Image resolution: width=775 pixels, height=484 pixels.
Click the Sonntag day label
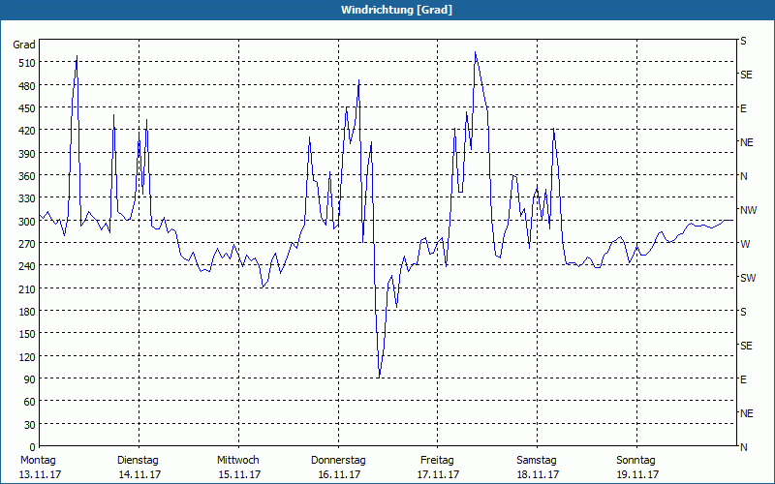[x=636, y=461]
